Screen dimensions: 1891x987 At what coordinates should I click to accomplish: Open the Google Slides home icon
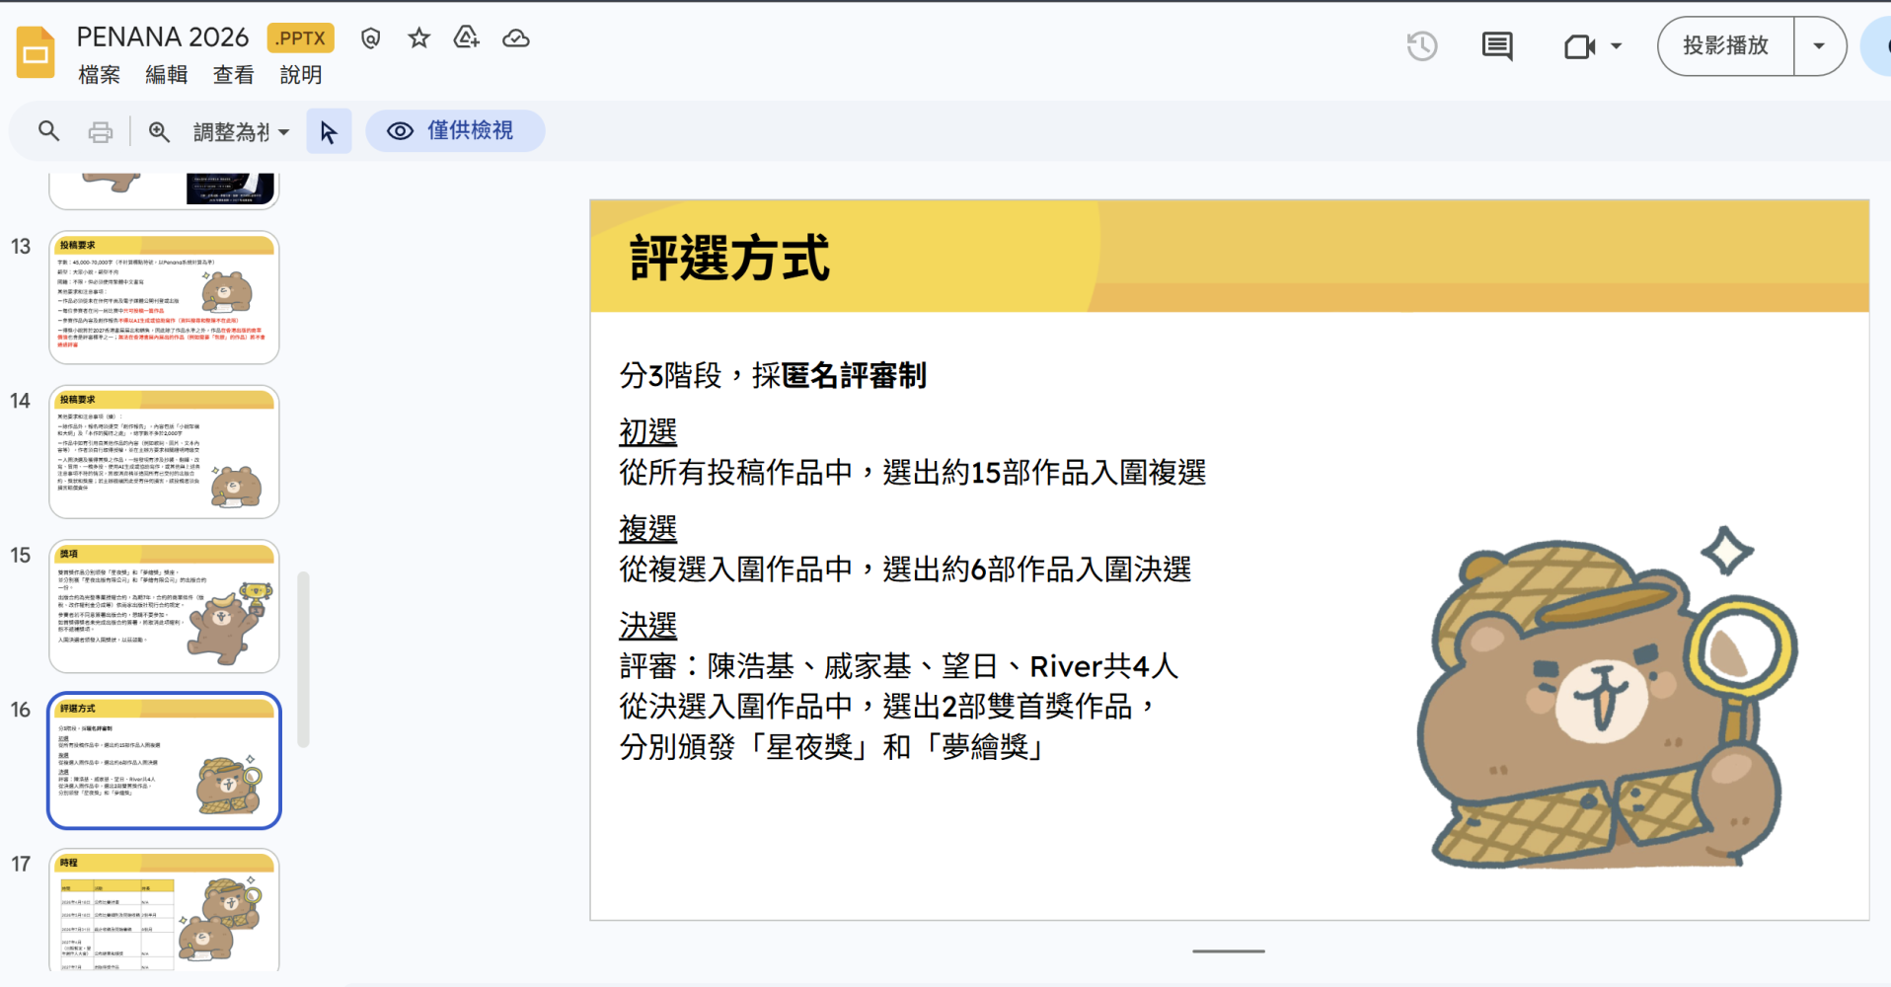click(36, 51)
